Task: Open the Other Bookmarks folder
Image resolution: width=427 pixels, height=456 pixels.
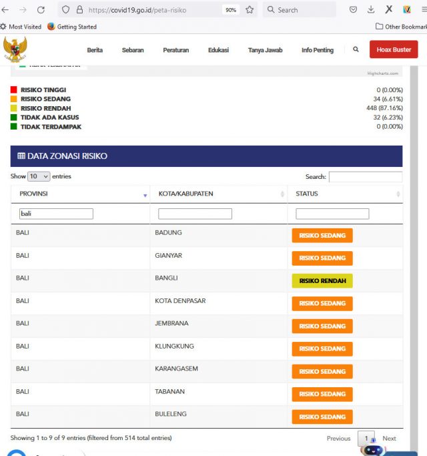Action: coord(401,27)
